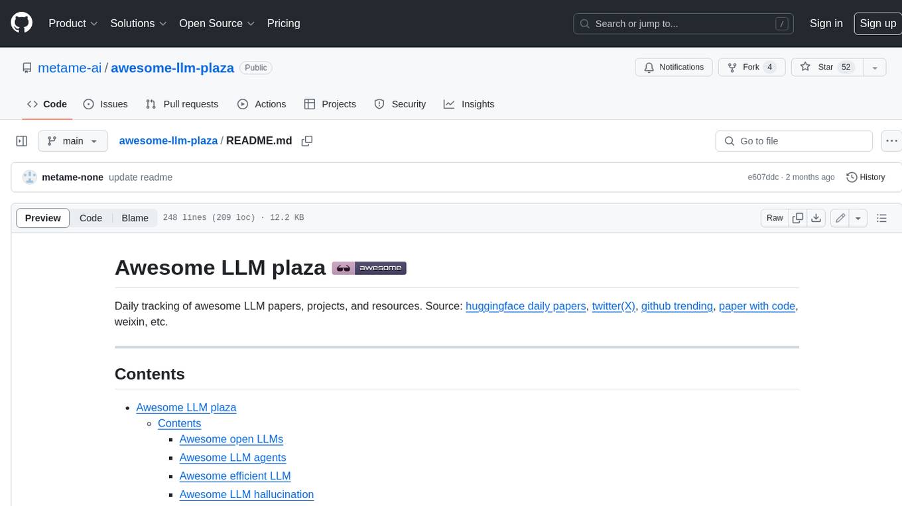Go to awesome-llm-plaza breadcrumb folder

coord(168,140)
